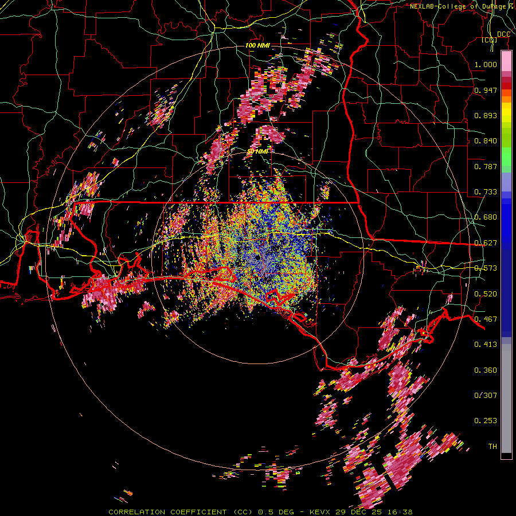Select the 0.840 legend value

tap(486, 141)
